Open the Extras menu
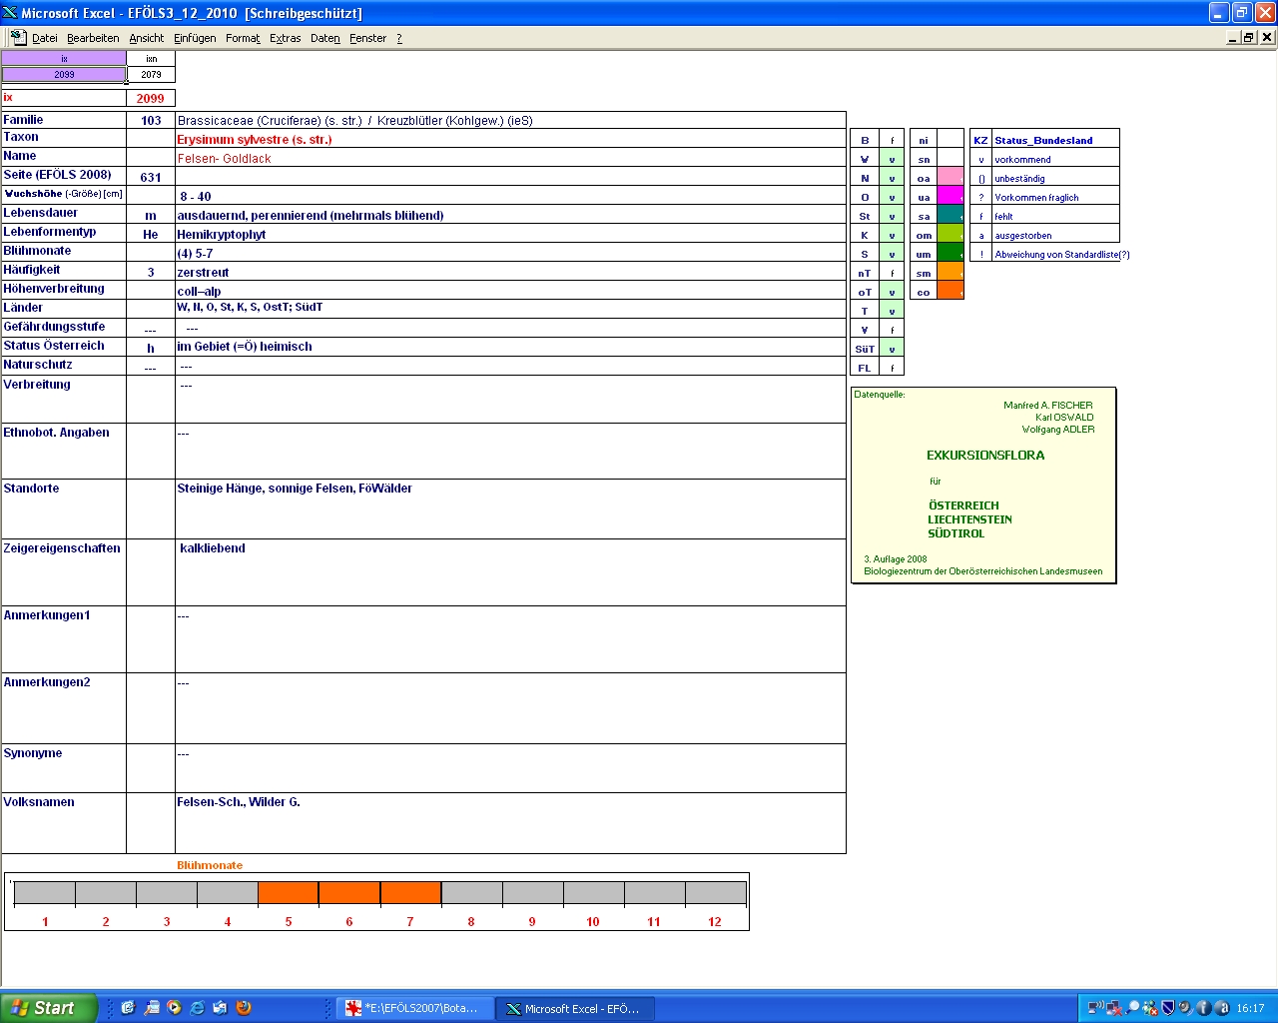This screenshot has height=1023, width=1278. pyautogui.click(x=286, y=38)
